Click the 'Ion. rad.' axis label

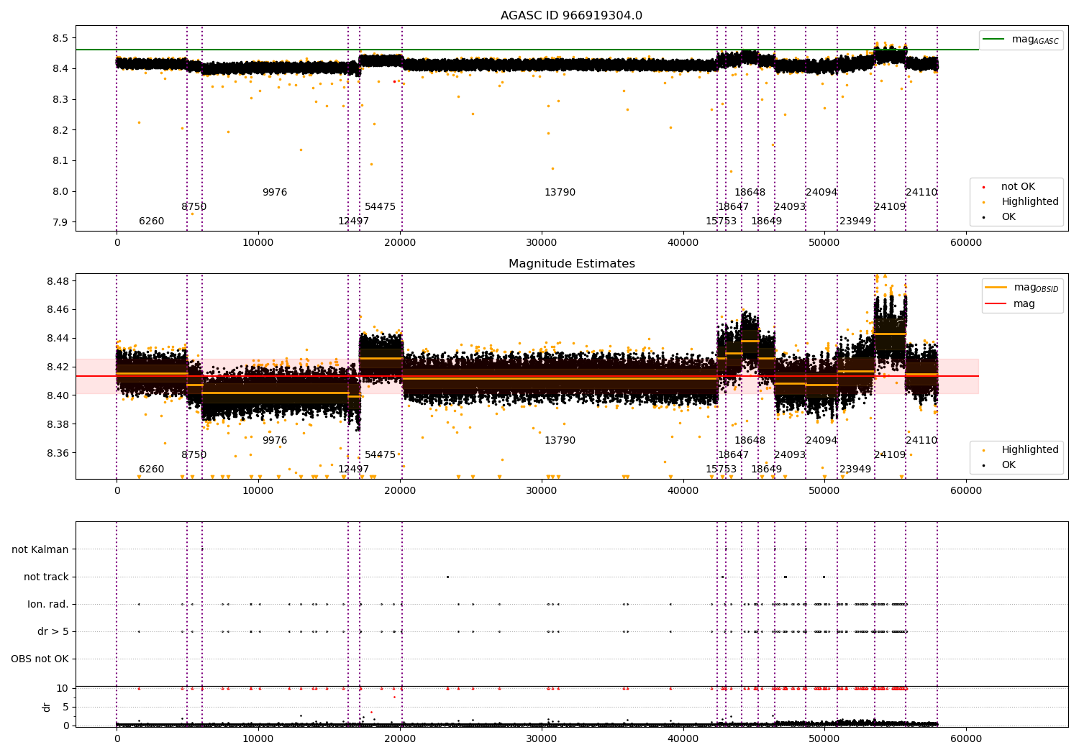click(x=48, y=604)
